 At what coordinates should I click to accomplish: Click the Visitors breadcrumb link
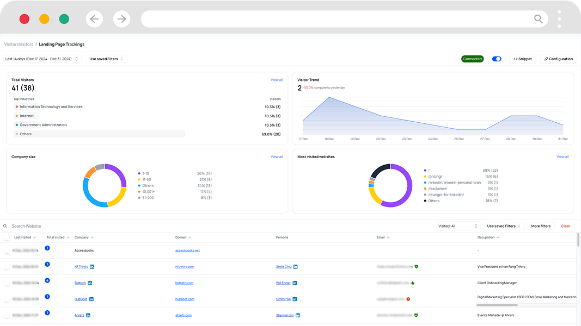pos(20,44)
